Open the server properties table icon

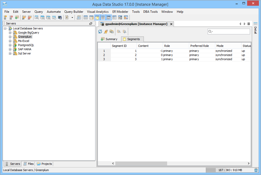pyautogui.click(x=17, y=17)
